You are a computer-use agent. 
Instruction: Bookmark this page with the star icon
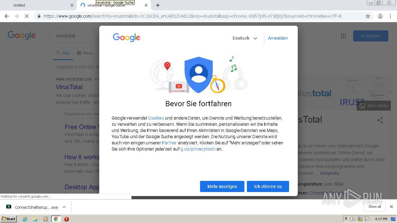(368, 16)
